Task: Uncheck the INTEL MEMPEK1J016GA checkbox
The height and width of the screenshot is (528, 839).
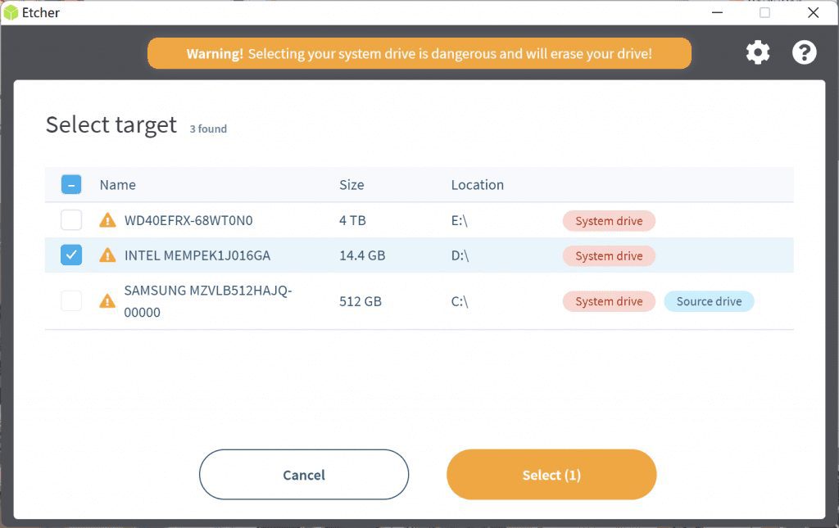Action: [71, 255]
